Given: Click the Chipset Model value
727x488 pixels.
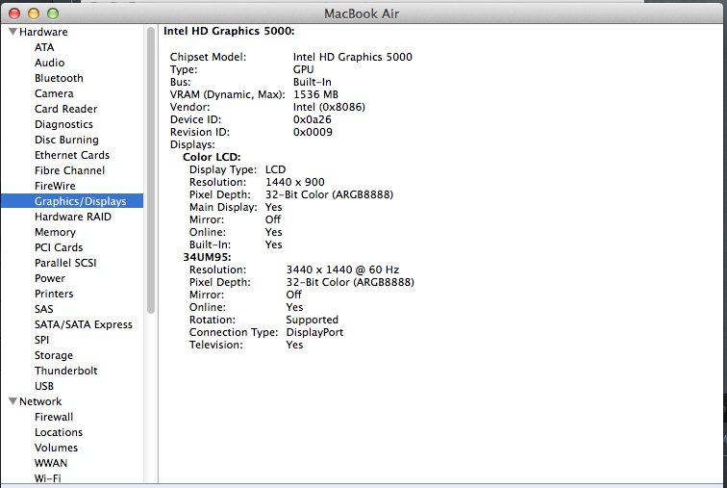Looking at the screenshot, I should coord(352,57).
